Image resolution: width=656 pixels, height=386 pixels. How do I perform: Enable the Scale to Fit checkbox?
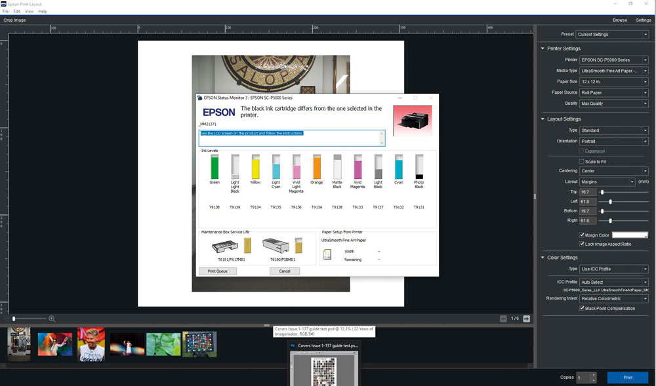coord(581,161)
